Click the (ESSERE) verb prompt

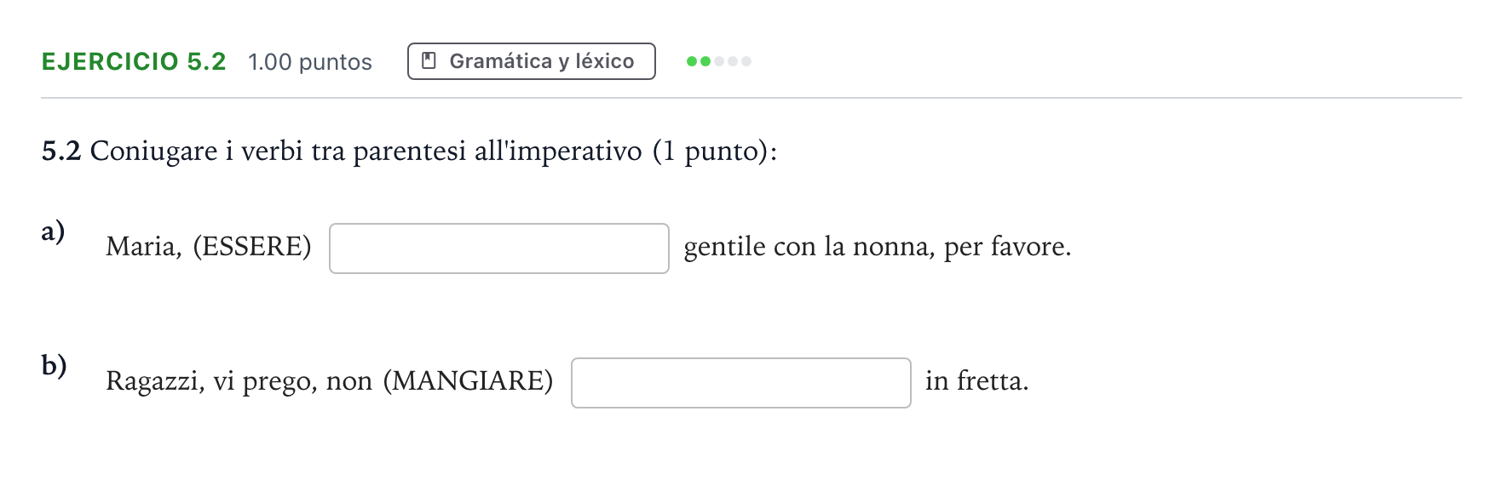point(252,247)
